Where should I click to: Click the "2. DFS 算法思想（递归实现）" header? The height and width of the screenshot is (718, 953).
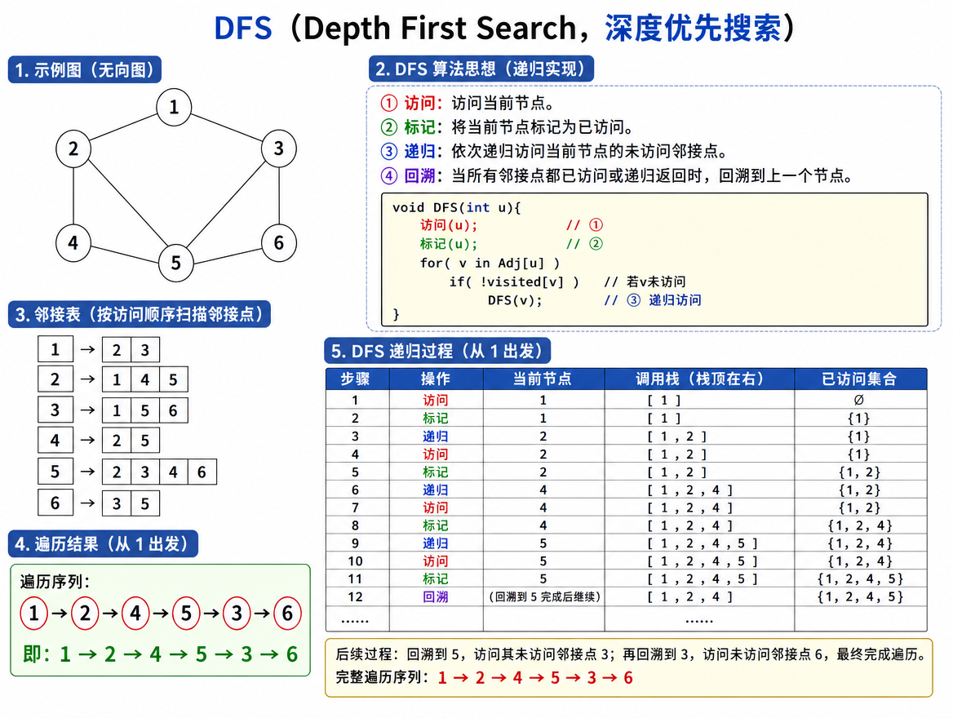pyautogui.click(x=481, y=69)
